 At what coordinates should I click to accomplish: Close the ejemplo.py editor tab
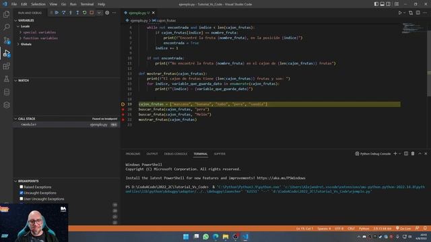tap(154, 13)
